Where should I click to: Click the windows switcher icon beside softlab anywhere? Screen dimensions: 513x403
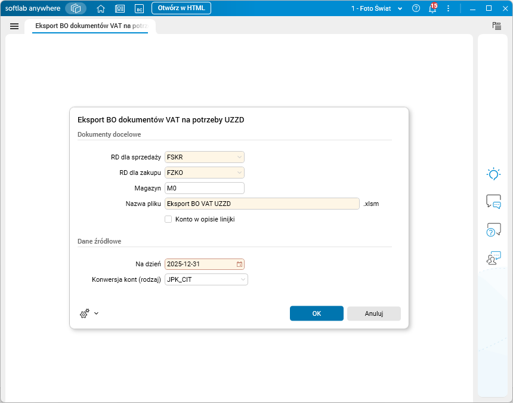[76, 8]
